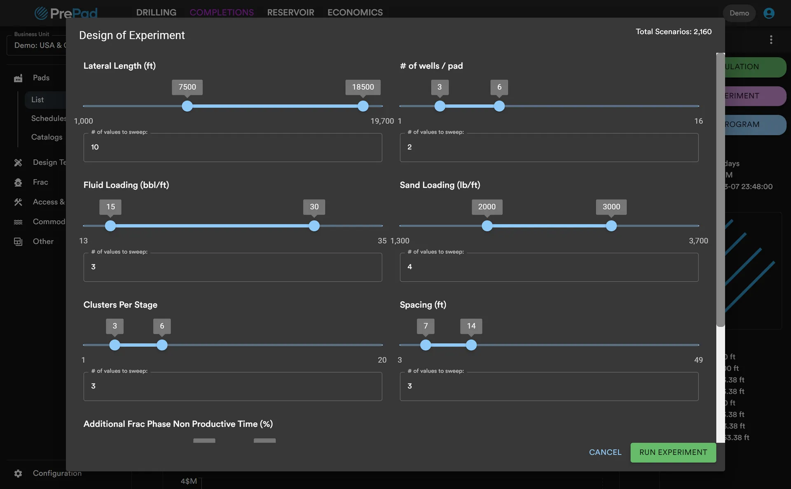The height and width of the screenshot is (489, 791).
Task: Click the Access & roads tools icon
Action: pyautogui.click(x=18, y=202)
